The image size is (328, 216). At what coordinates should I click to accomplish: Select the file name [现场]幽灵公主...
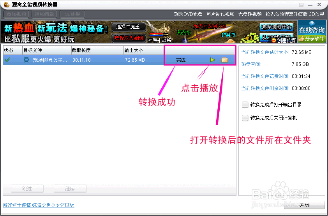pyautogui.click(x=50, y=60)
